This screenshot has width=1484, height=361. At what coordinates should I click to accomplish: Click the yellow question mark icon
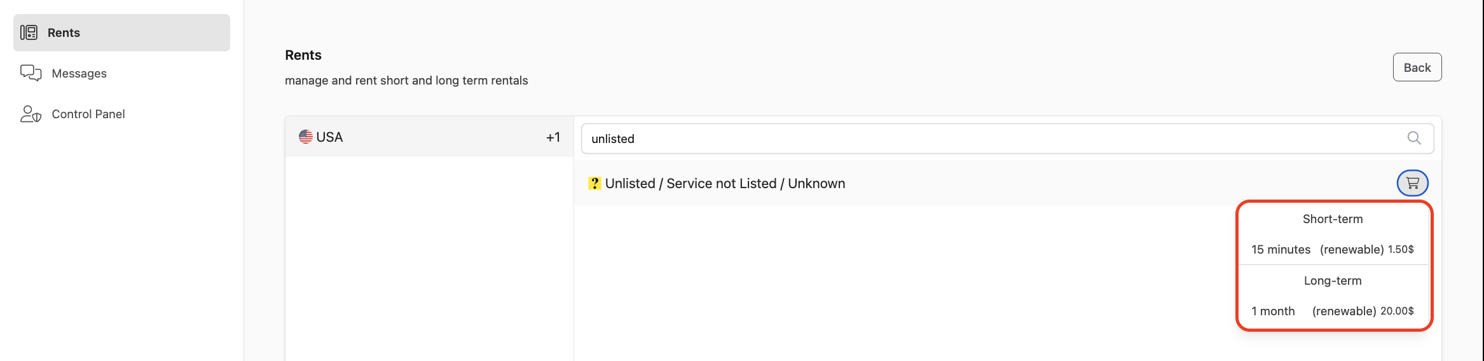click(x=594, y=183)
